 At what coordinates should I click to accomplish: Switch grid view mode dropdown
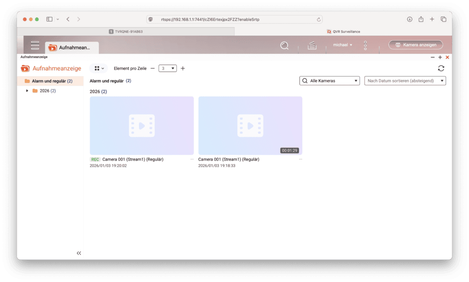point(99,68)
